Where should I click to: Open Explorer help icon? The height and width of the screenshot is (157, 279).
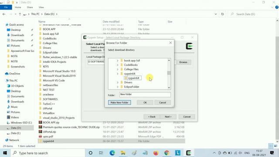(x=277, y=7)
